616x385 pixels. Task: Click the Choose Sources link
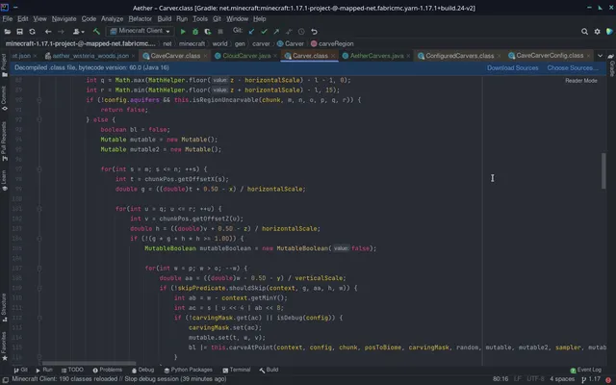coord(573,68)
